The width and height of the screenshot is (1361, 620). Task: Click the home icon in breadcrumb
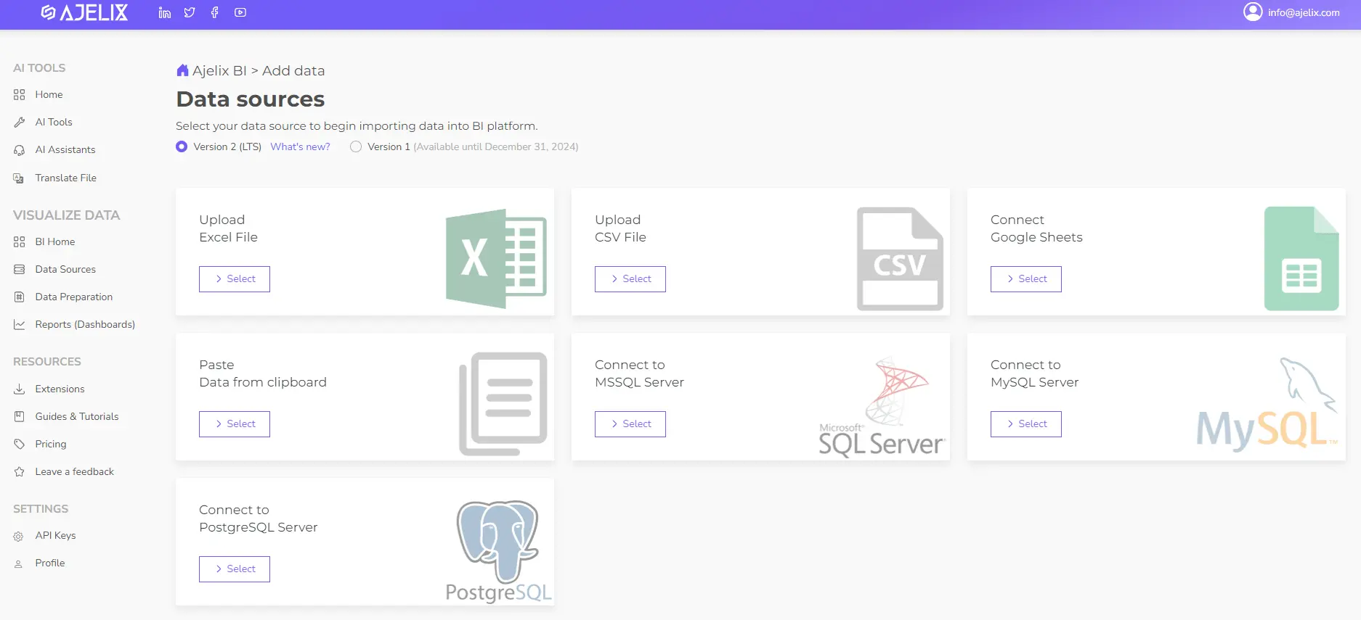point(182,70)
